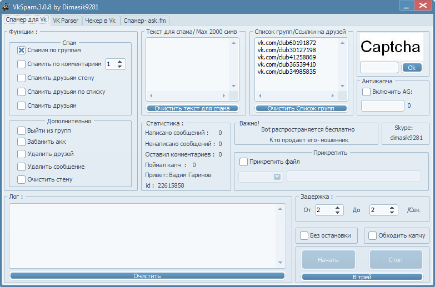Click the id: 22615858 text
Image resolution: width=435 pixels, height=287 pixels.
[x=165, y=185]
